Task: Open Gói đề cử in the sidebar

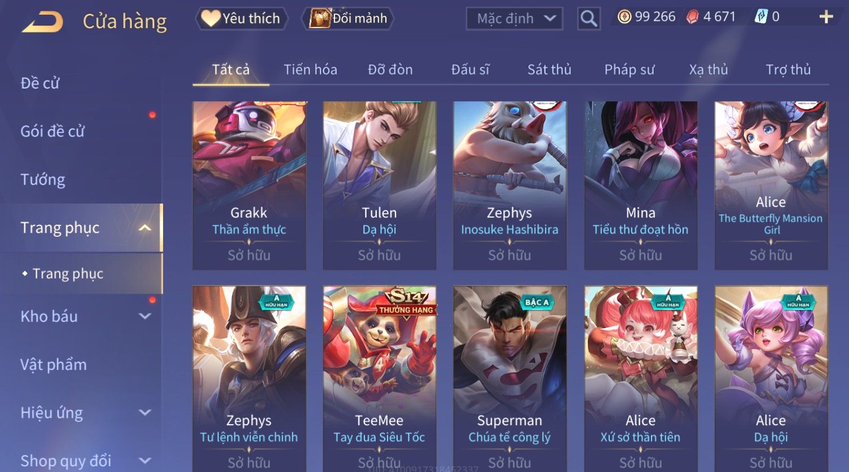Action: 52,131
